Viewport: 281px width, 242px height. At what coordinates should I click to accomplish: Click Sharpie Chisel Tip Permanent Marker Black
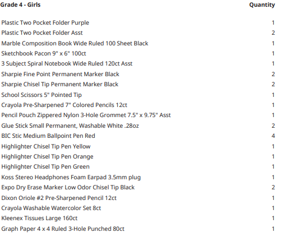pos(59,85)
